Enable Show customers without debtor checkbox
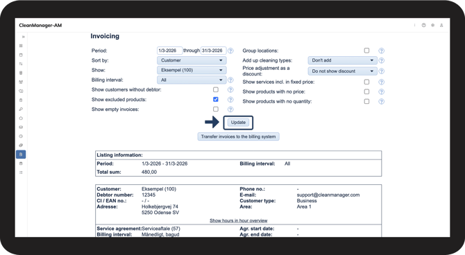Viewport: 465px width, 255px height. point(216,89)
